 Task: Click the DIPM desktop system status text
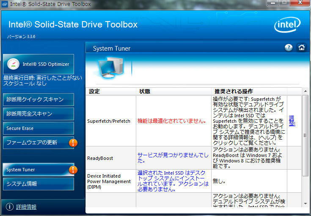point(173,181)
